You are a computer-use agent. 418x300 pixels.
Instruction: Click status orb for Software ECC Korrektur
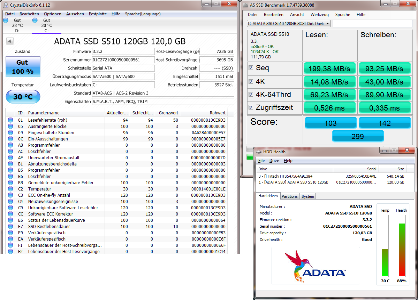(x=10, y=214)
